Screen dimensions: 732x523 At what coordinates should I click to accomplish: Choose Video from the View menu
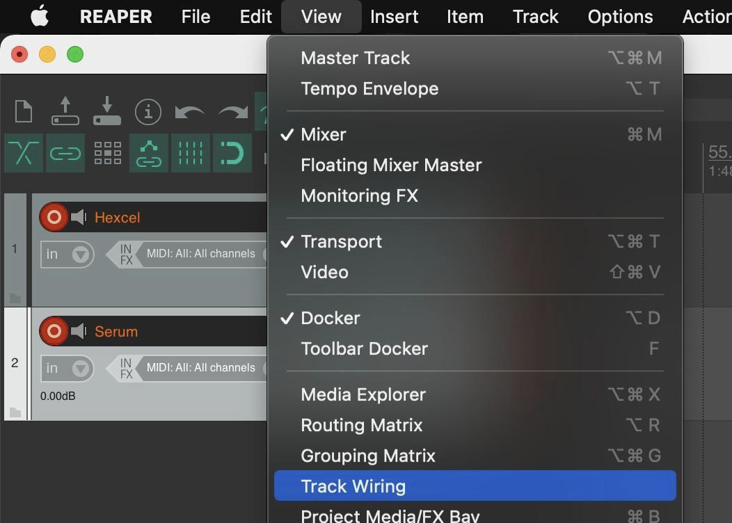click(x=475, y=272)
